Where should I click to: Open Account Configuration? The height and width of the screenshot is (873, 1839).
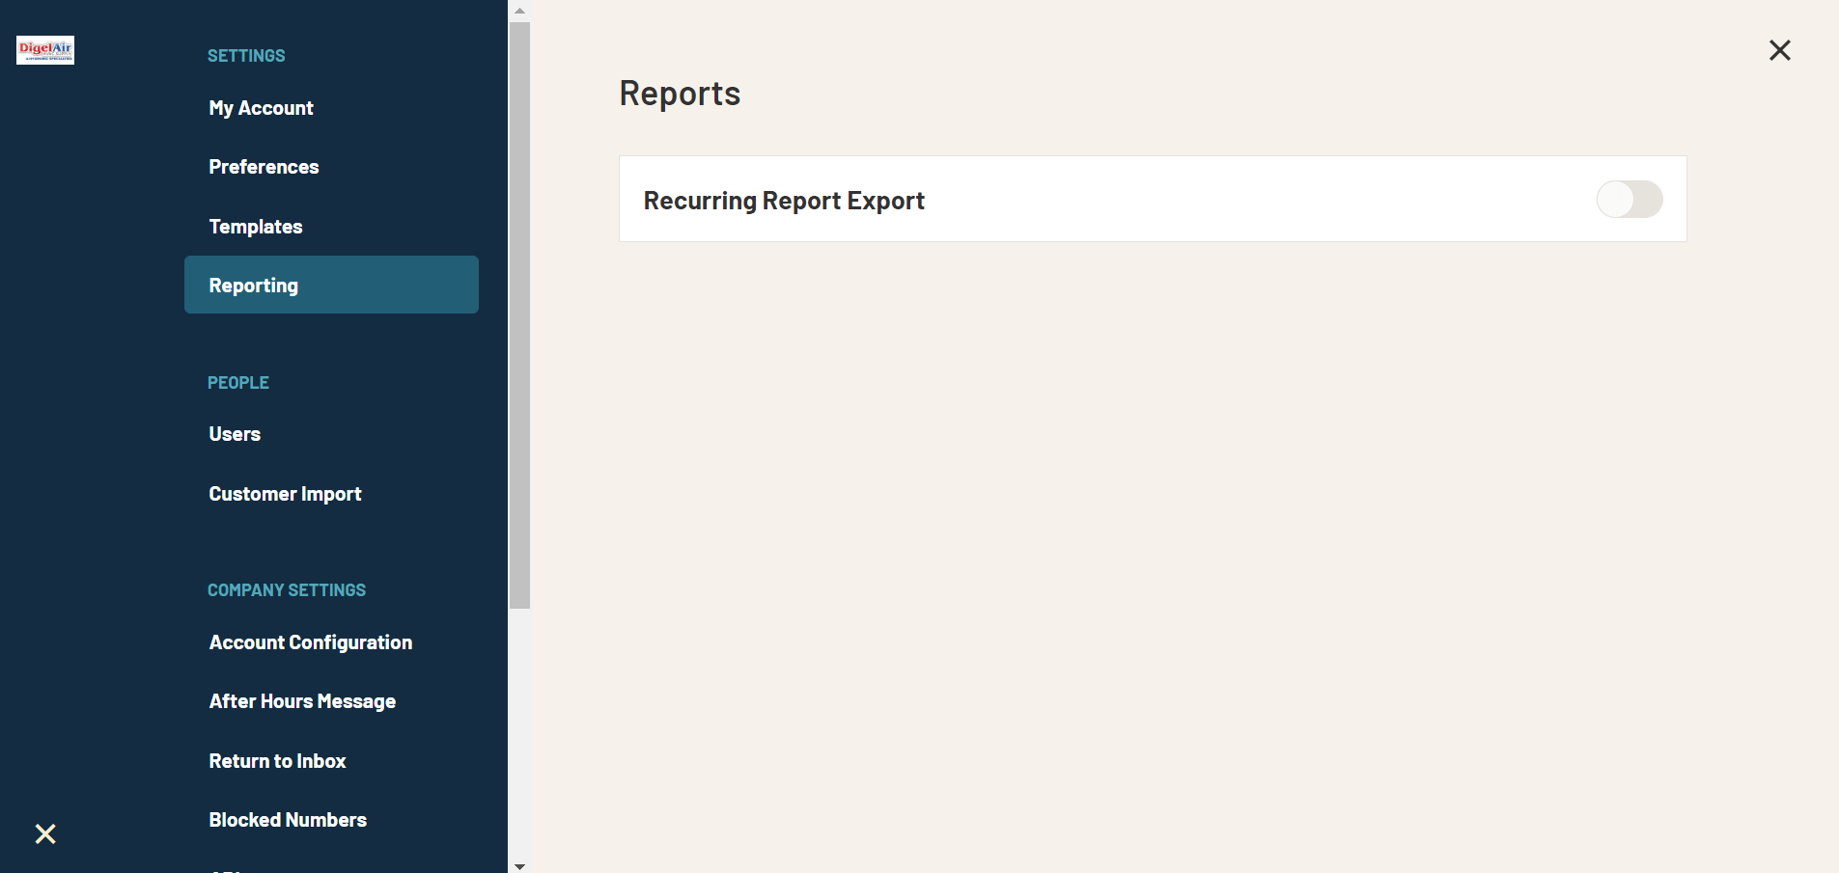tap(310, 641)
